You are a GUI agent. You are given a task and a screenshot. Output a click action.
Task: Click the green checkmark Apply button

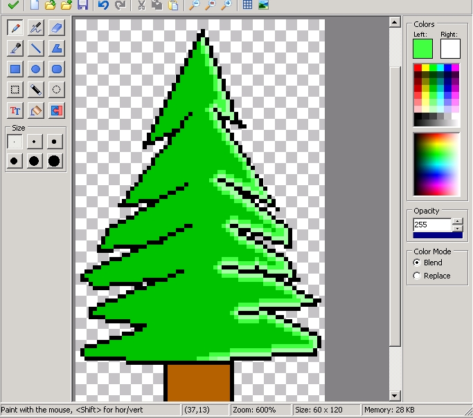[13, 6]
